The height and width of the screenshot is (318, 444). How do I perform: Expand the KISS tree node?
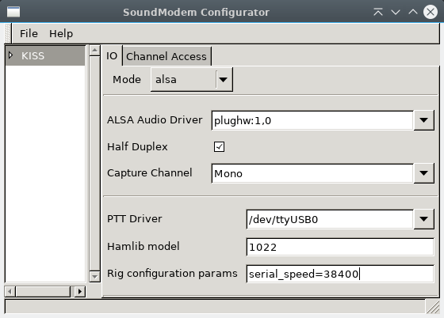click(11, 55)
